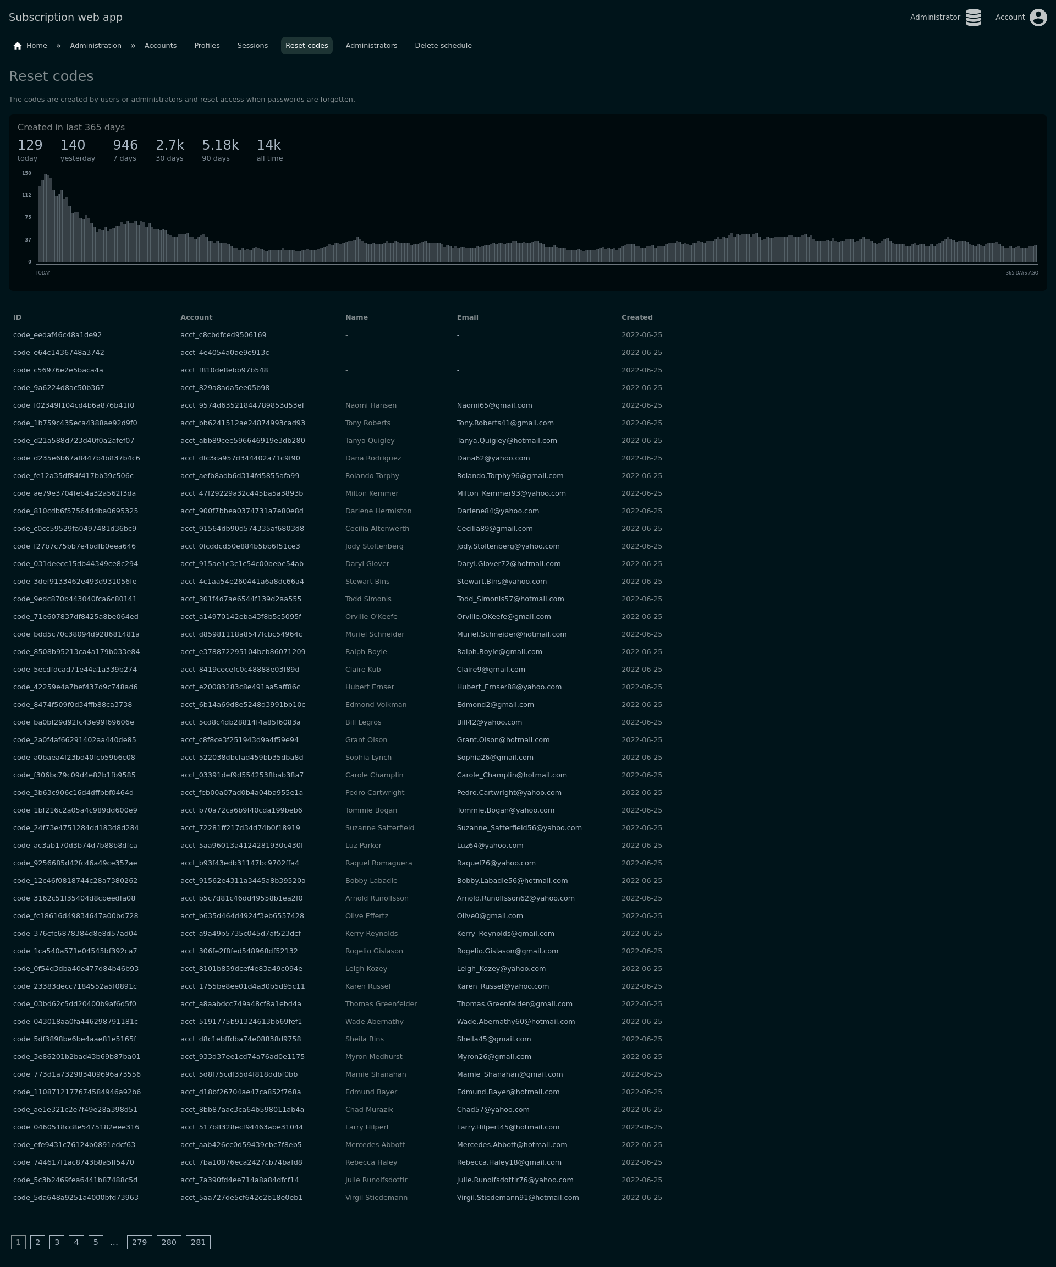
Task: Navigate to page 279
Action: click(x=139, y=1242)
